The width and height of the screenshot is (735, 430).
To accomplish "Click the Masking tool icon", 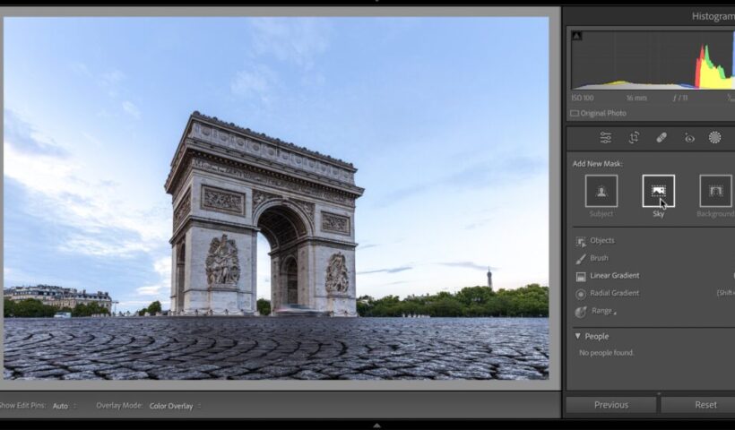I will click(x=714, y=138).
